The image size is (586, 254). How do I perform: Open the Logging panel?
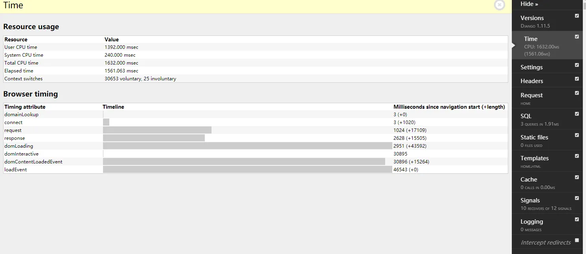(x=532, y=222)
